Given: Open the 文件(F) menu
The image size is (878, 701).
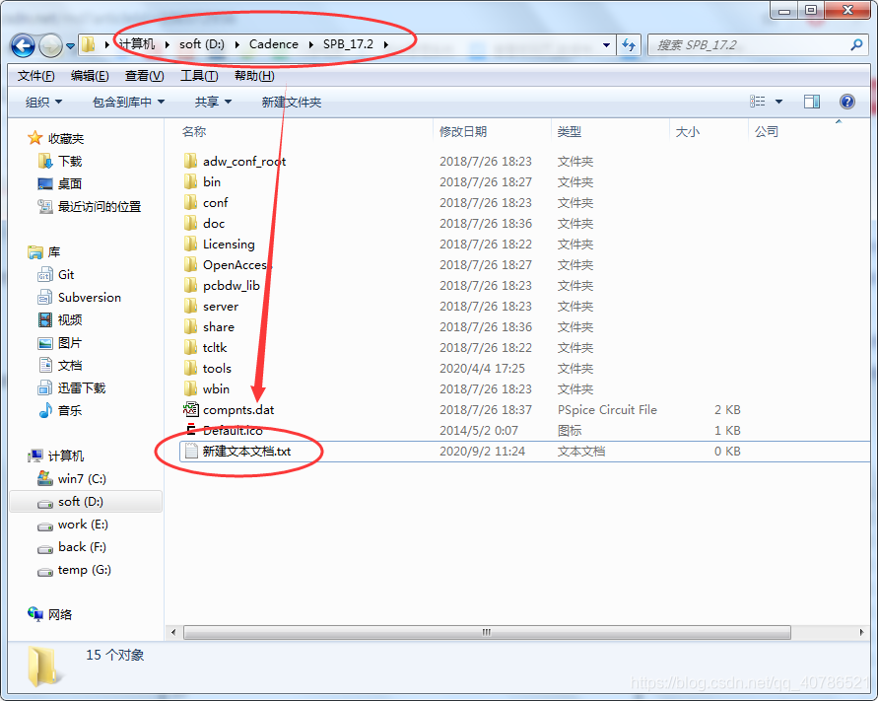Looking at the screenshot, I should [35, 76].
